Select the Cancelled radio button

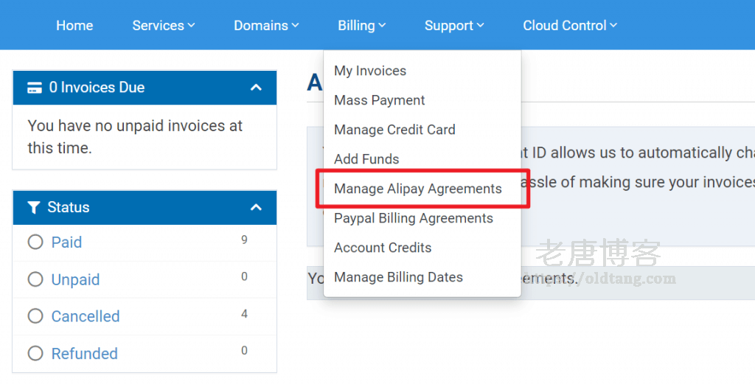point(35,317)
